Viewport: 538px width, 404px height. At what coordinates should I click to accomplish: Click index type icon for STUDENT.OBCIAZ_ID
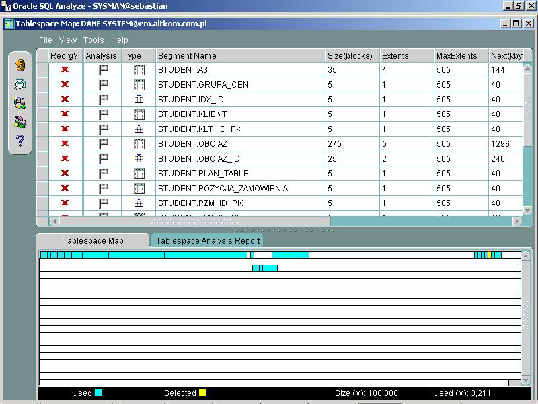(x=139, y=158)
